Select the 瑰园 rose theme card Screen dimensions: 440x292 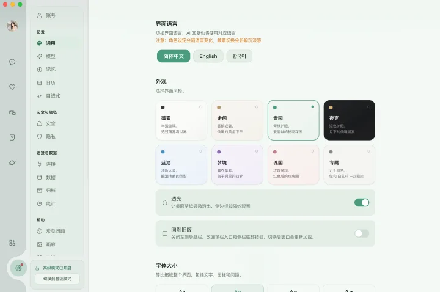tap(293, 165)
